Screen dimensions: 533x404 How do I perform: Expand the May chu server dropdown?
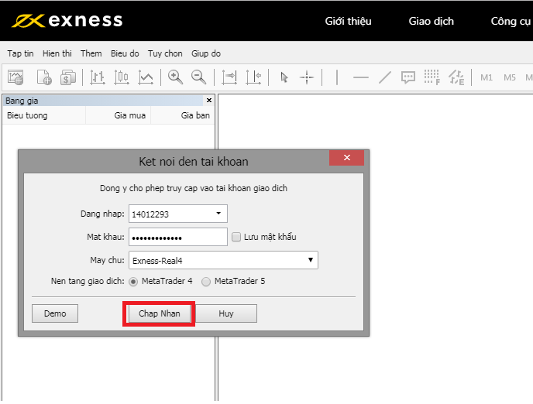(310, 260)
